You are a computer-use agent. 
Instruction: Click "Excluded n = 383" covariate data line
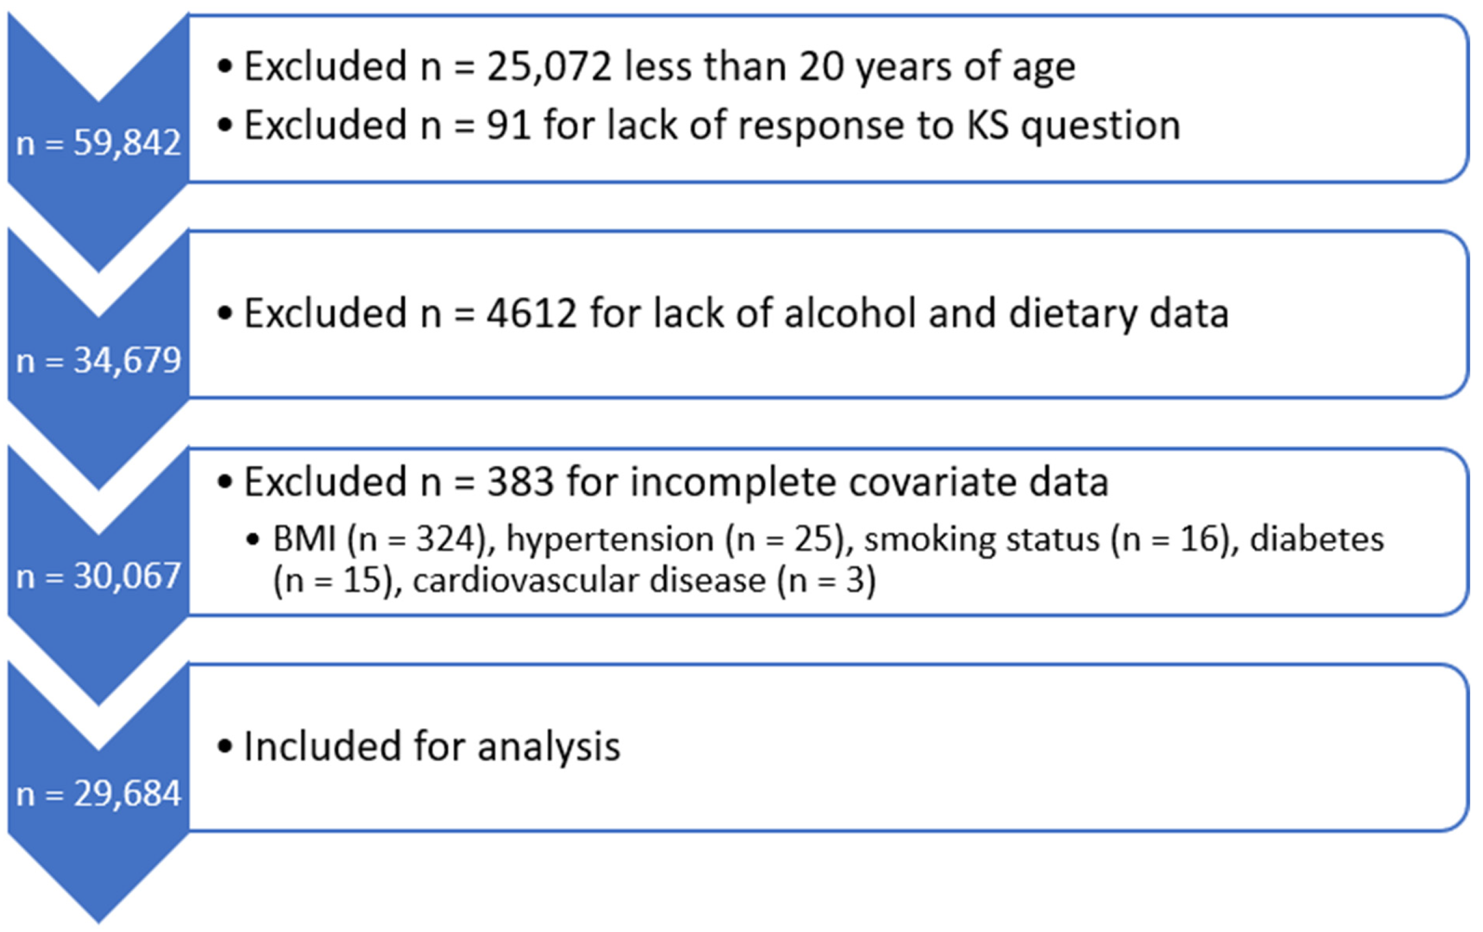coord(675,481)
